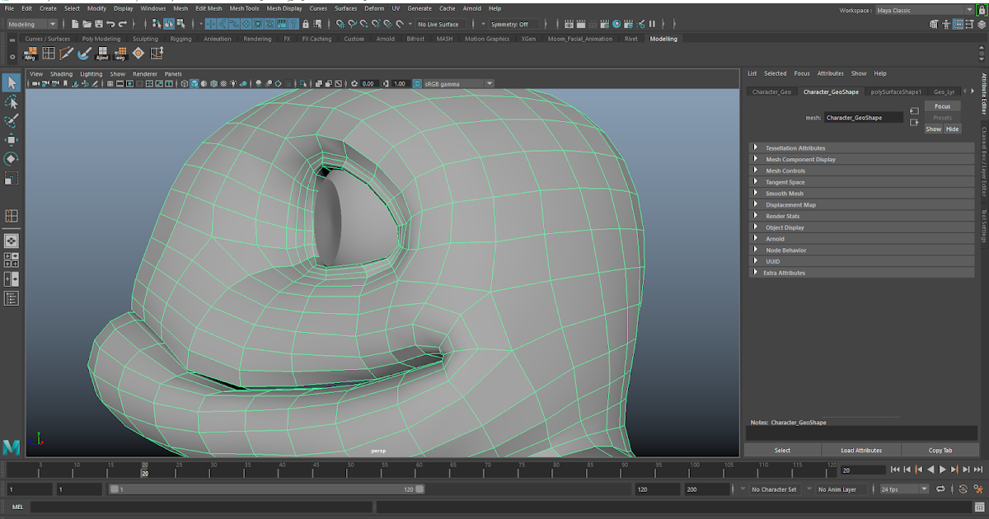Open the Mesh Tools menu
Viewport: 989px width, 519px height.
(244, 8)
